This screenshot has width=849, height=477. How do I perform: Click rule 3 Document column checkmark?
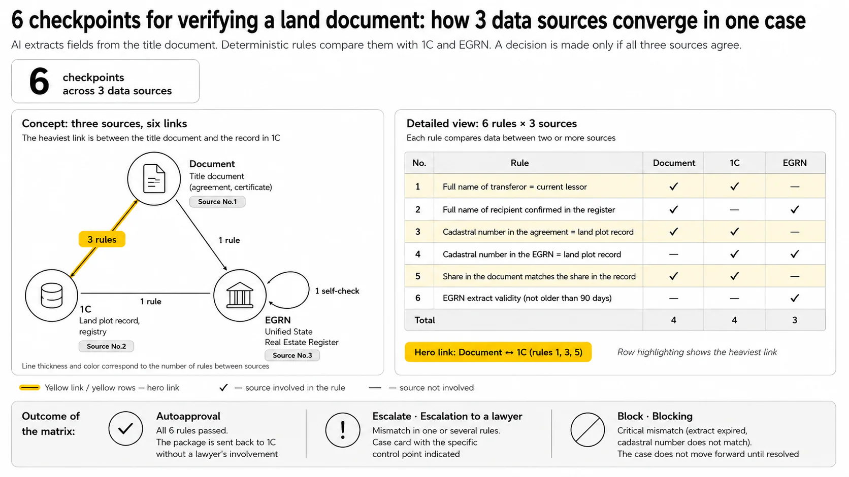tap(673, 232)
